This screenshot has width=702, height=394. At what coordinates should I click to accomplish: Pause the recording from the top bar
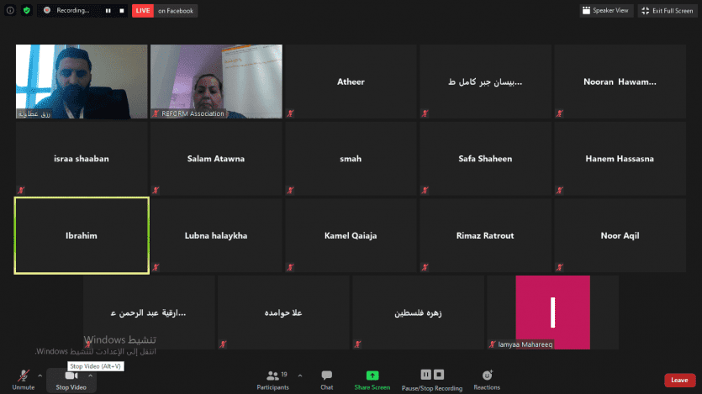point(108,11)
